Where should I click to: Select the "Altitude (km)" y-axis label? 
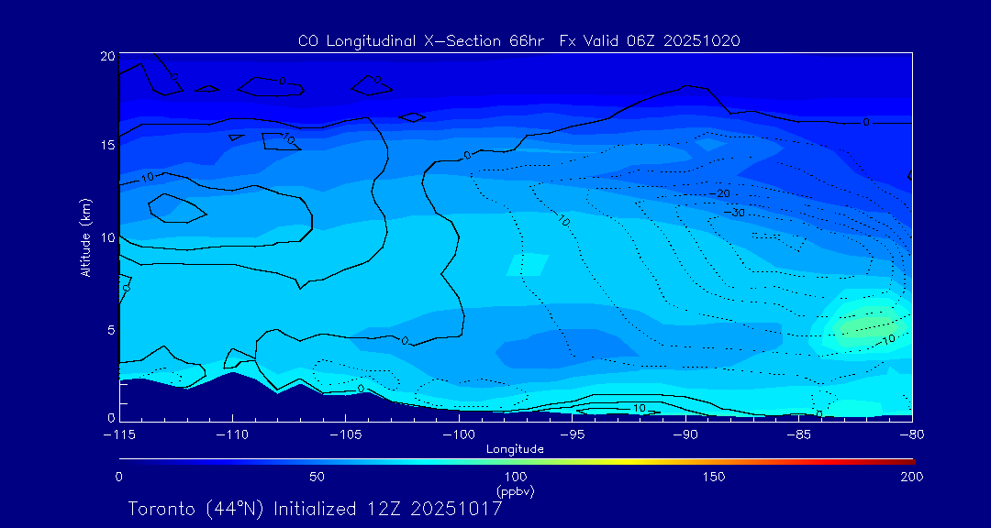(x=85, y=237)
